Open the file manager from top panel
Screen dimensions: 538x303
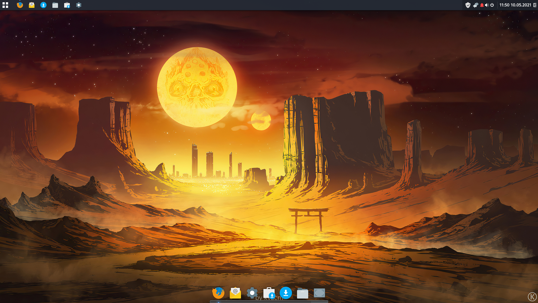pos(55,5)
